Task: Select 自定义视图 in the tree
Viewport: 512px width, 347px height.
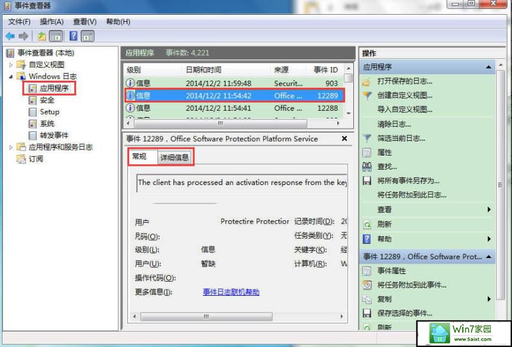Action: pyautogui.click(x=47, y=65)
